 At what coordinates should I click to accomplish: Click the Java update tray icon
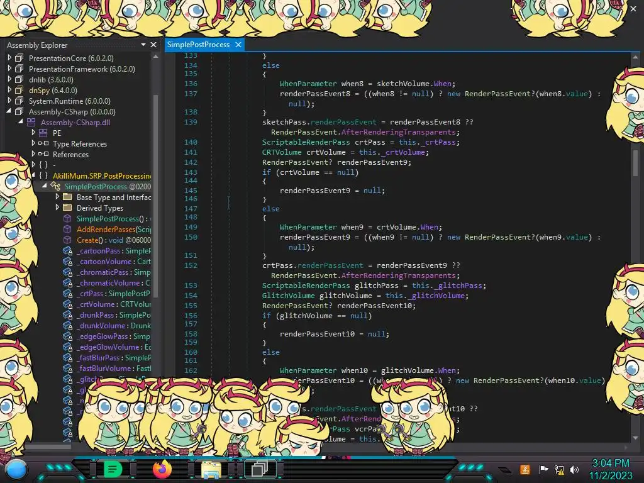tap(525, 469)
